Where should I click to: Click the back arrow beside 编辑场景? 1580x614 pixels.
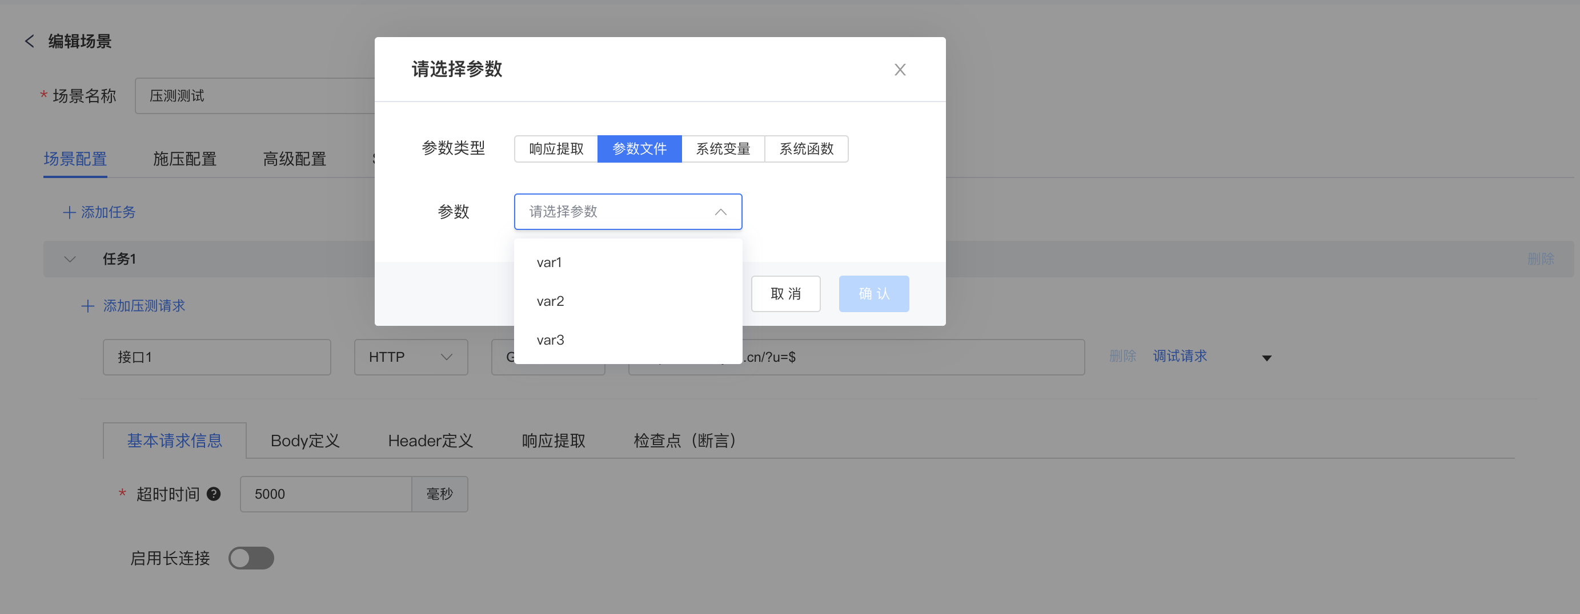pos(29,41)
